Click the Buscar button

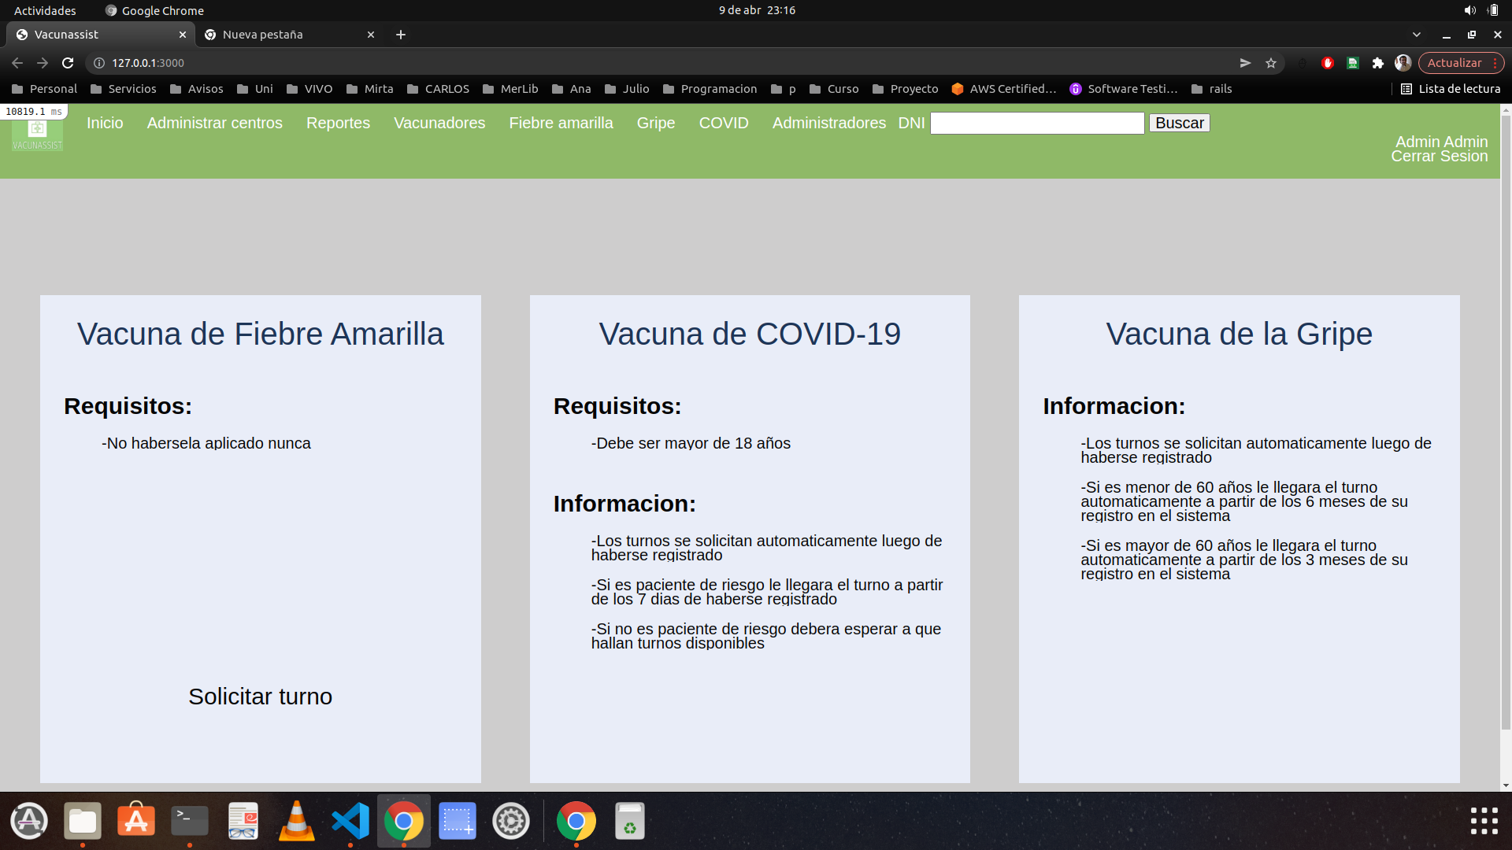point(1179,123)
